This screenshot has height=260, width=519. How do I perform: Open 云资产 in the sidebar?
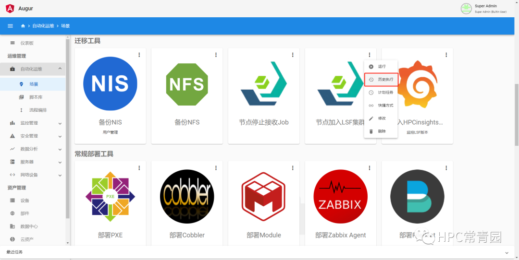point(33,239)
